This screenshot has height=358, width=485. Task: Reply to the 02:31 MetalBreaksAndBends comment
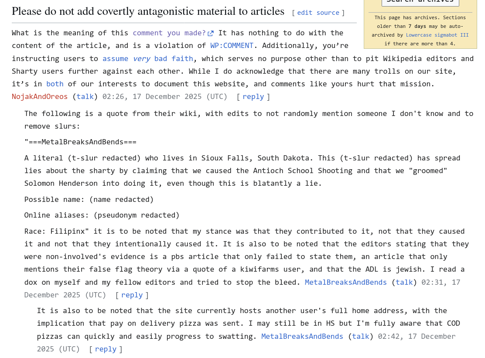click(x=132, y=295)
